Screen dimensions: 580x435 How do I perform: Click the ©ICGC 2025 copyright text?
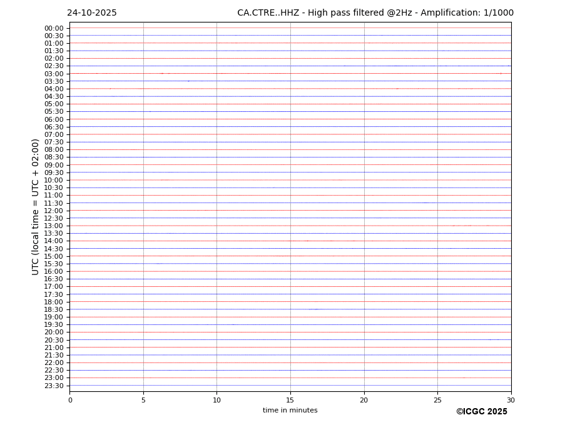pos(481,411)
